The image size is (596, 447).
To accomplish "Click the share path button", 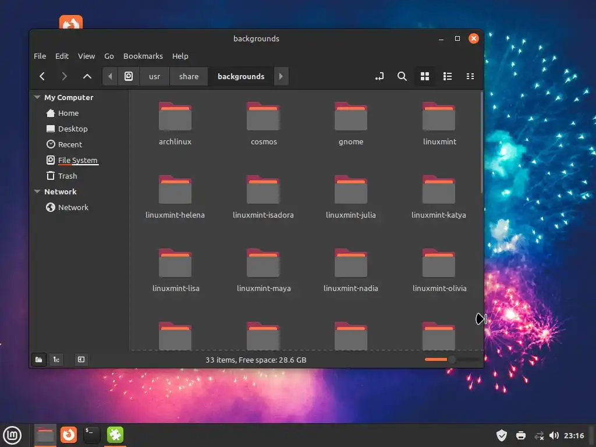I will pyautogui.click(x=189, y=76).
